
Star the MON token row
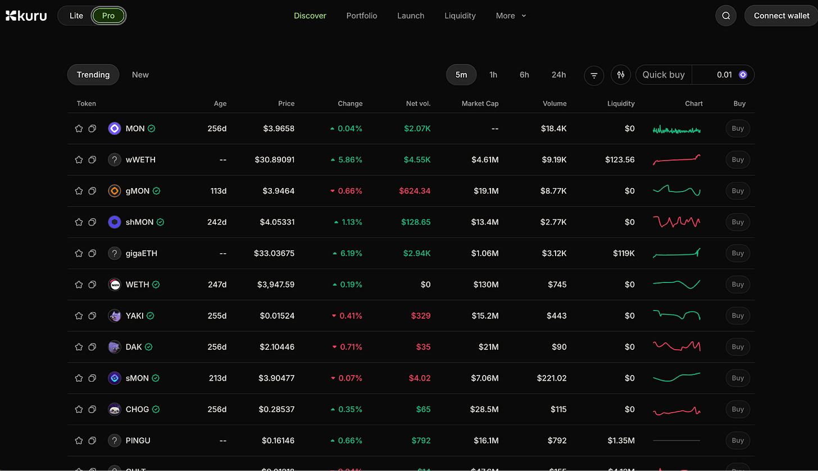[79, 129]
